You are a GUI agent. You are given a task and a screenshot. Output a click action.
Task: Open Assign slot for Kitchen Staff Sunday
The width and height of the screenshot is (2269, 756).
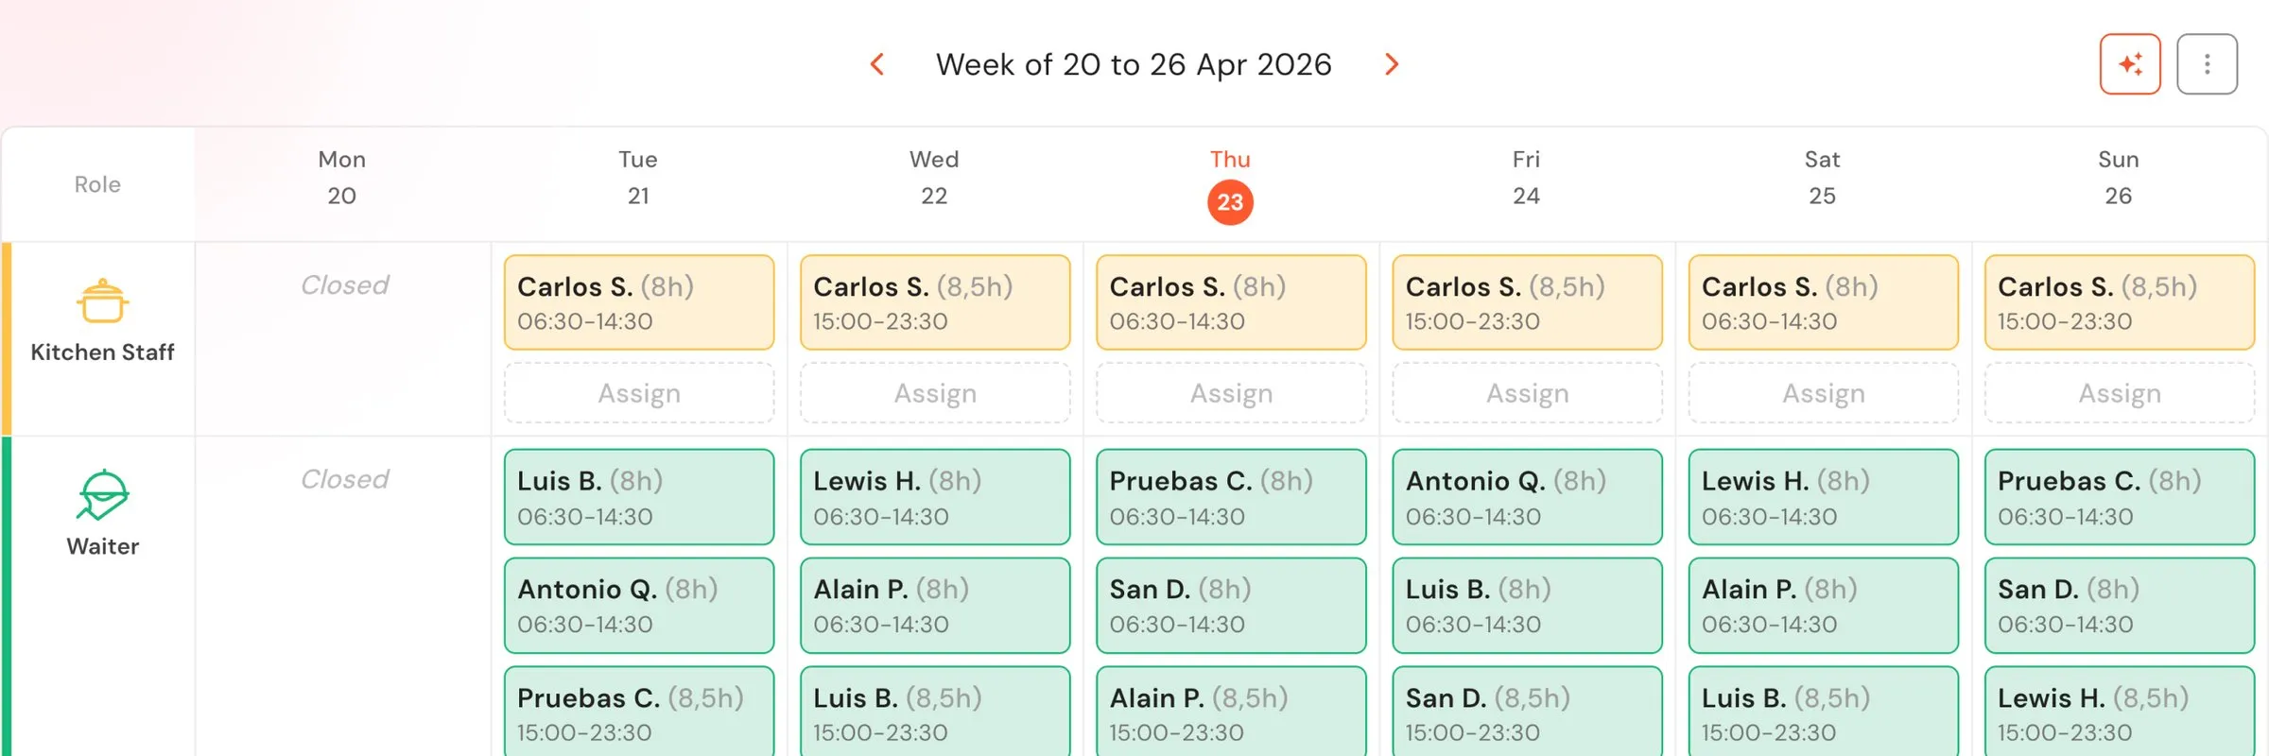click(2118, 393)
